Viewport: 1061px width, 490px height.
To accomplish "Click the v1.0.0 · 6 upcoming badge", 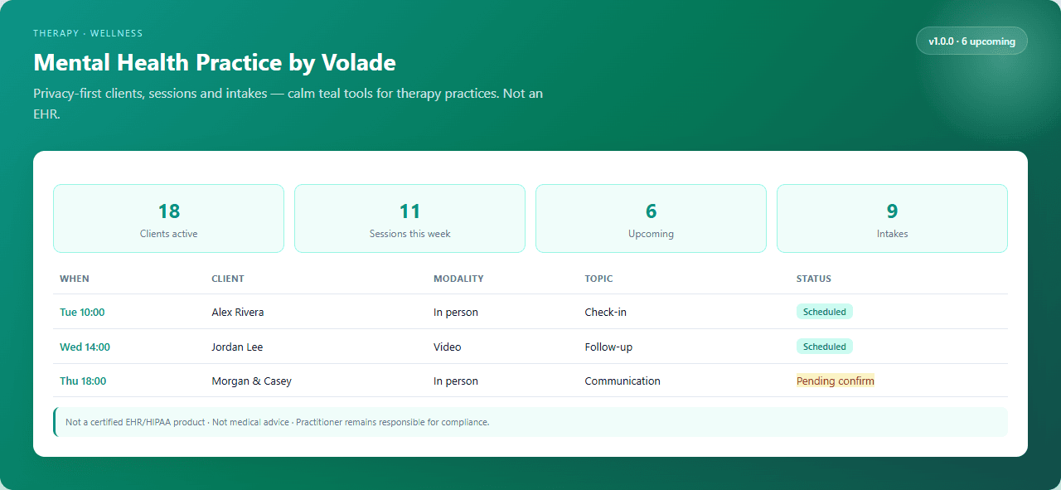I will 971,41.
